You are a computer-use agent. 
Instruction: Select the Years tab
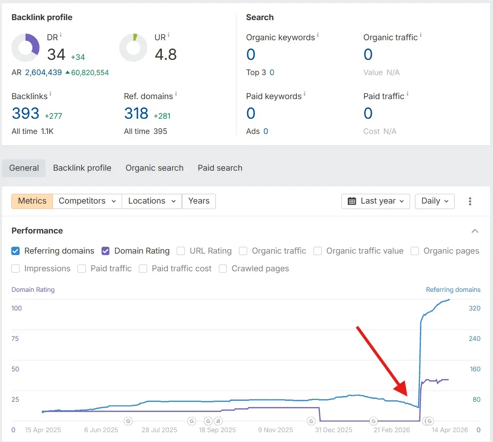[199, 201]
